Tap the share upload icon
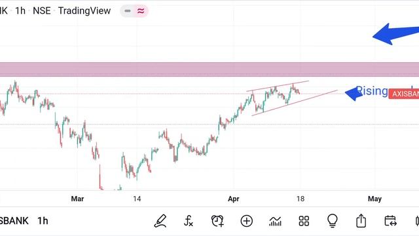Viewport: 419px width, 236px height. tap(361, 221)
